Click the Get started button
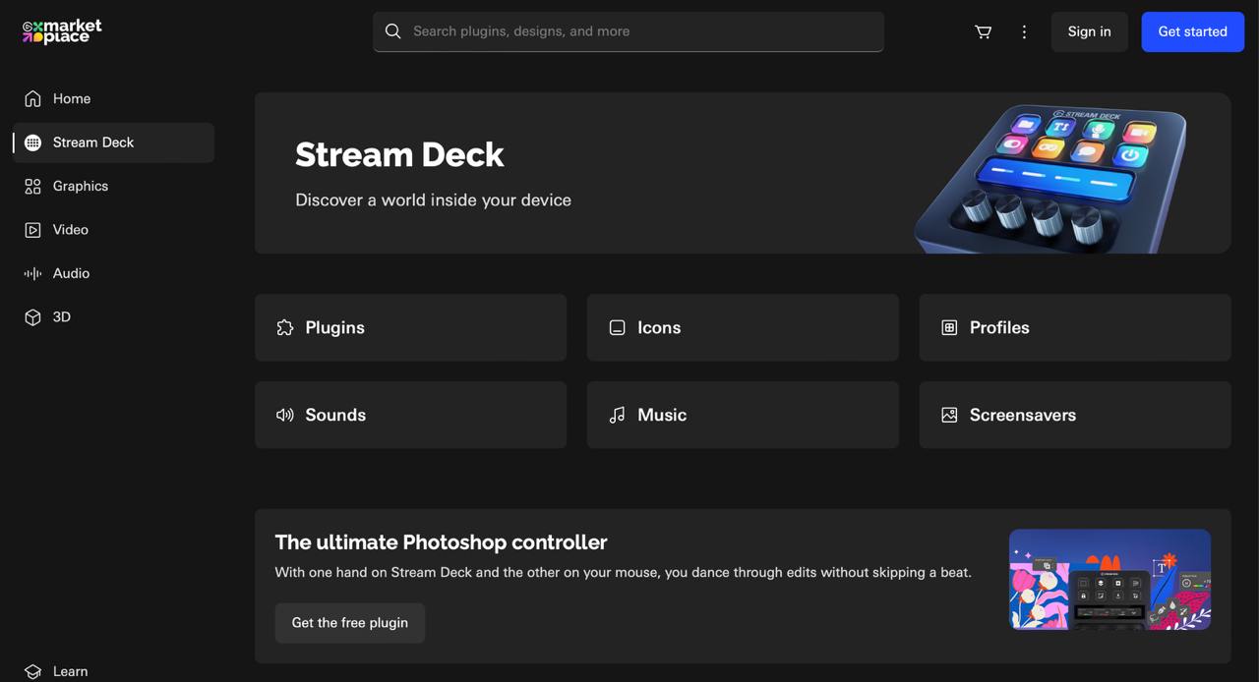 coord(1193,31)
